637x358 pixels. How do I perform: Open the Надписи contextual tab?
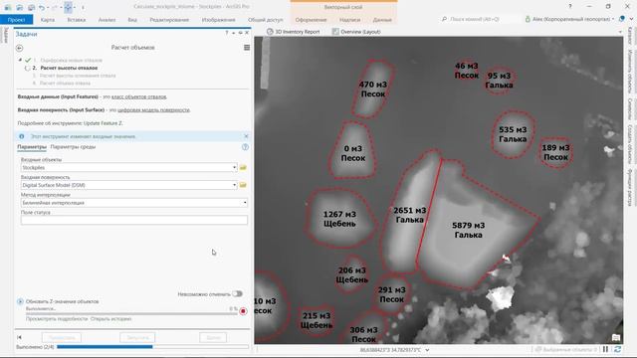pyautogui.click(x=349, y=20)
